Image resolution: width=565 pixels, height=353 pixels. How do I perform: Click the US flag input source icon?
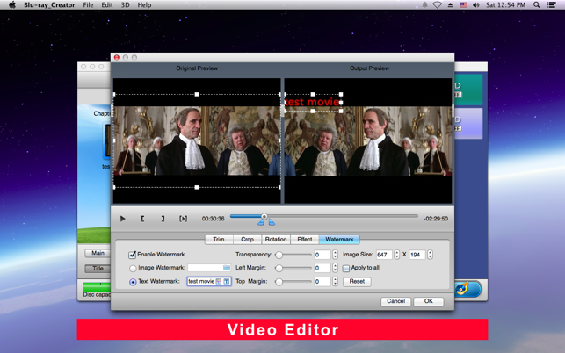(463, 5)
